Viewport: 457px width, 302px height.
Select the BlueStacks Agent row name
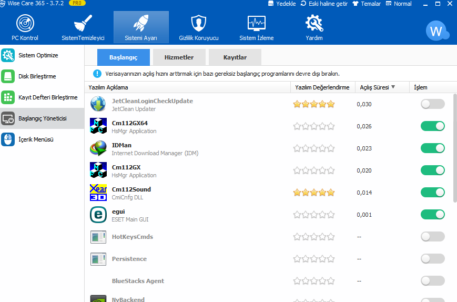tap(138, 281)
